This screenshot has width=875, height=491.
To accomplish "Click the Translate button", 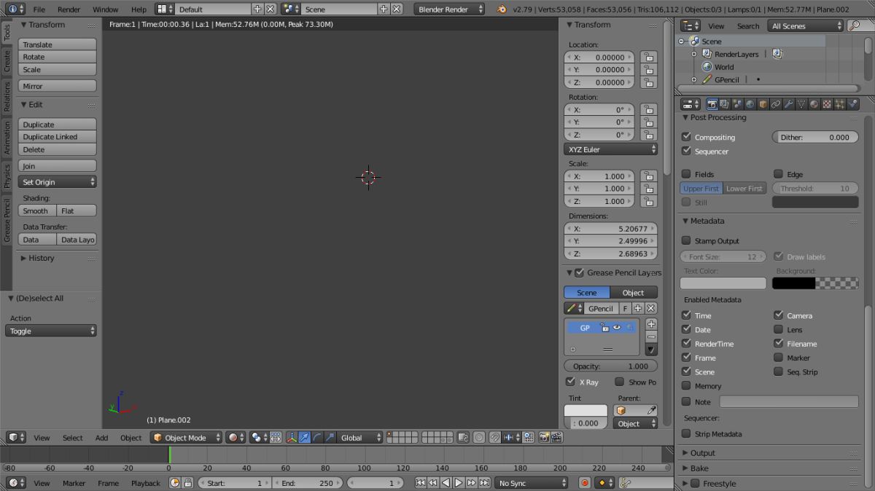I will point(58,44).
